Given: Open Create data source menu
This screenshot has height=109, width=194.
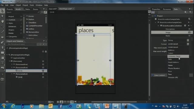Looking at the screenshot, I should pos(191,12).
